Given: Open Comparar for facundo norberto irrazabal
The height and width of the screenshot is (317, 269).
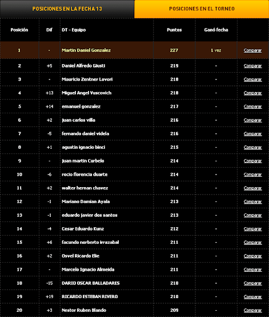Looking at the screenshot, I should pos(252,243).
